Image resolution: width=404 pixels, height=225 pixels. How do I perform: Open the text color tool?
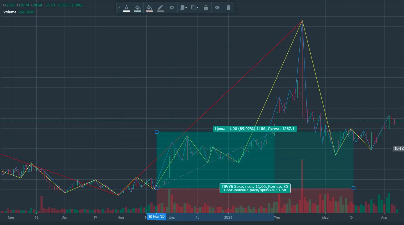[127, 8]
